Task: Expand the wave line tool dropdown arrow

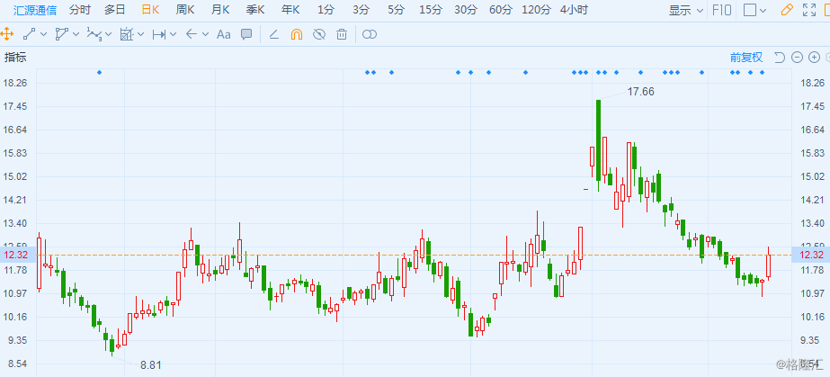Action: tap(109, 34)
